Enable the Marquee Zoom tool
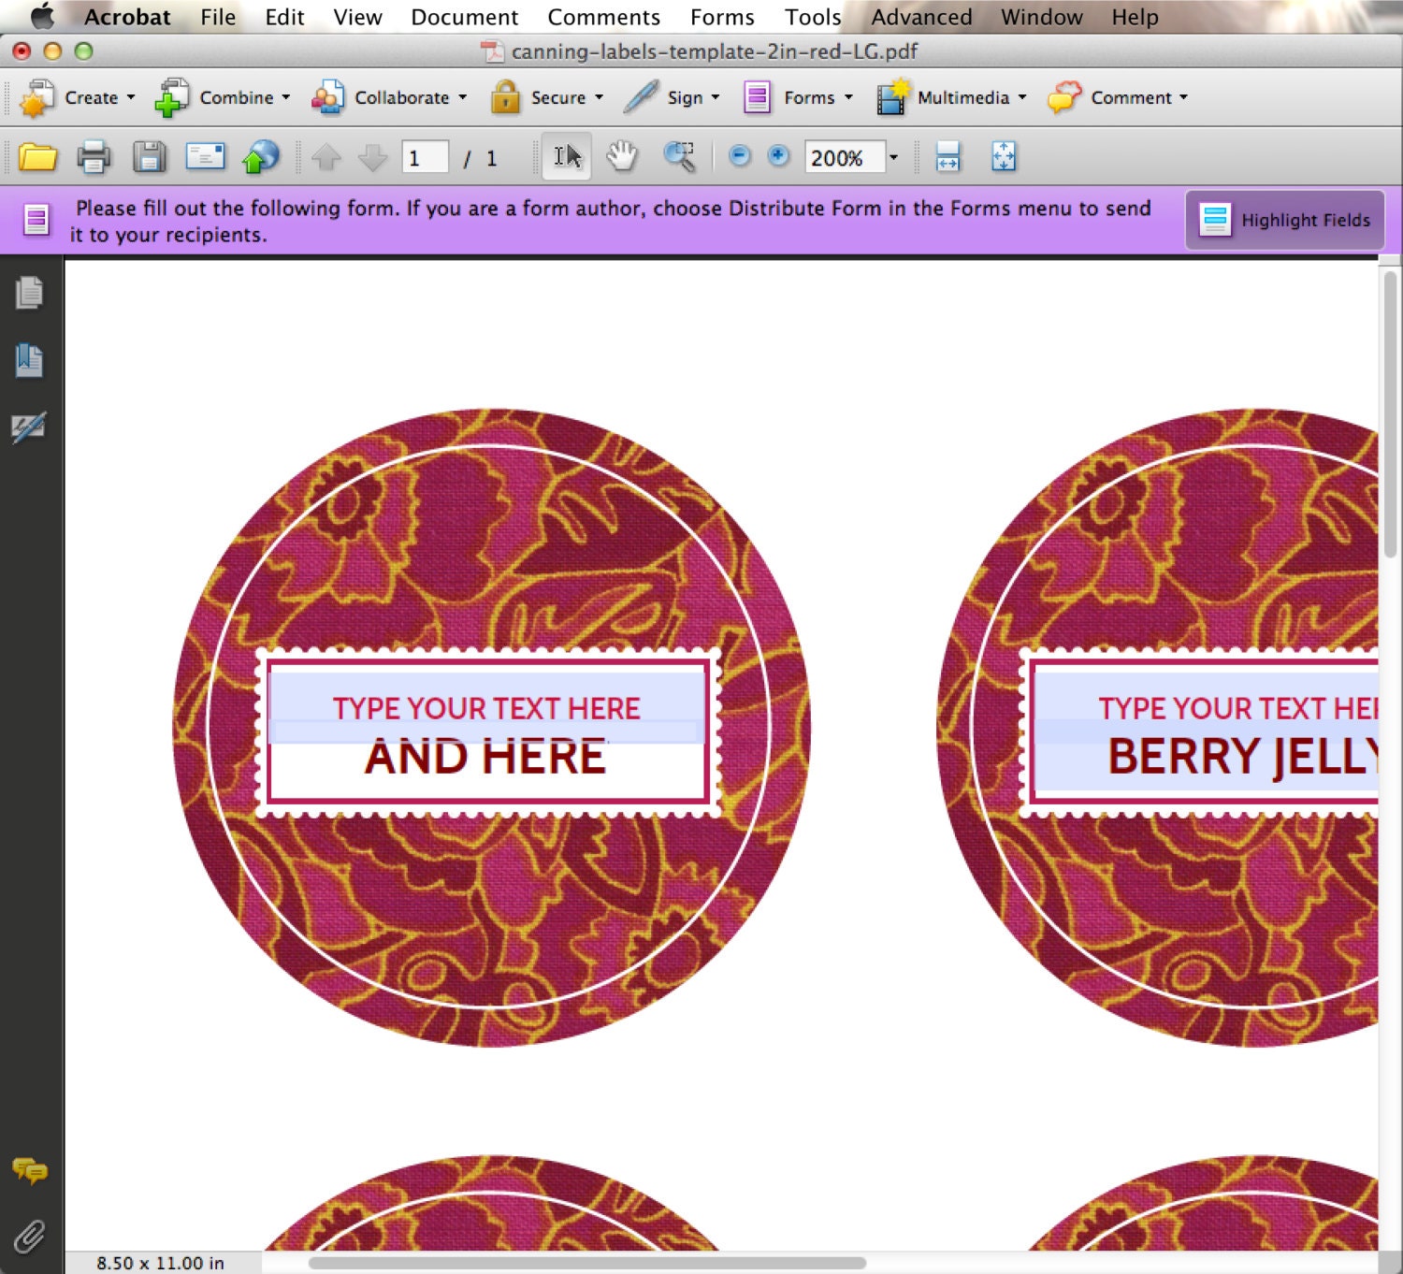Viewport: 1403px width, 1274px height. pos(681,156)
